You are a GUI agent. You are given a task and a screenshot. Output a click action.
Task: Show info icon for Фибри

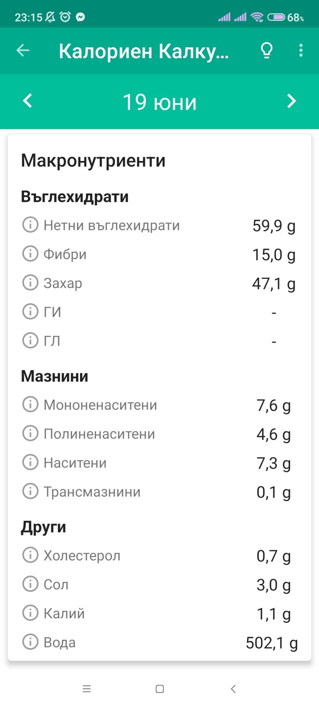pyautogui.click(x=30, y=254)
